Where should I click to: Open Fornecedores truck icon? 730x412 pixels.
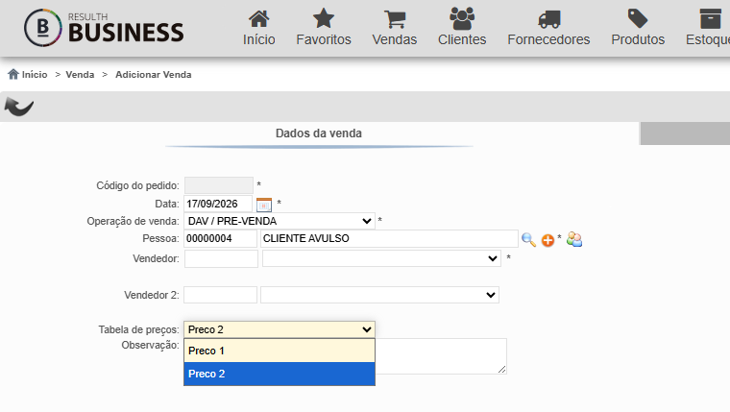point(548,19)
